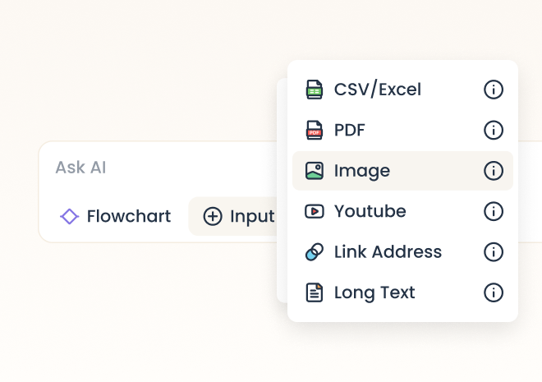Show info about PDF input
Screen dimensions: 542x382
click(x=494, y=130)
